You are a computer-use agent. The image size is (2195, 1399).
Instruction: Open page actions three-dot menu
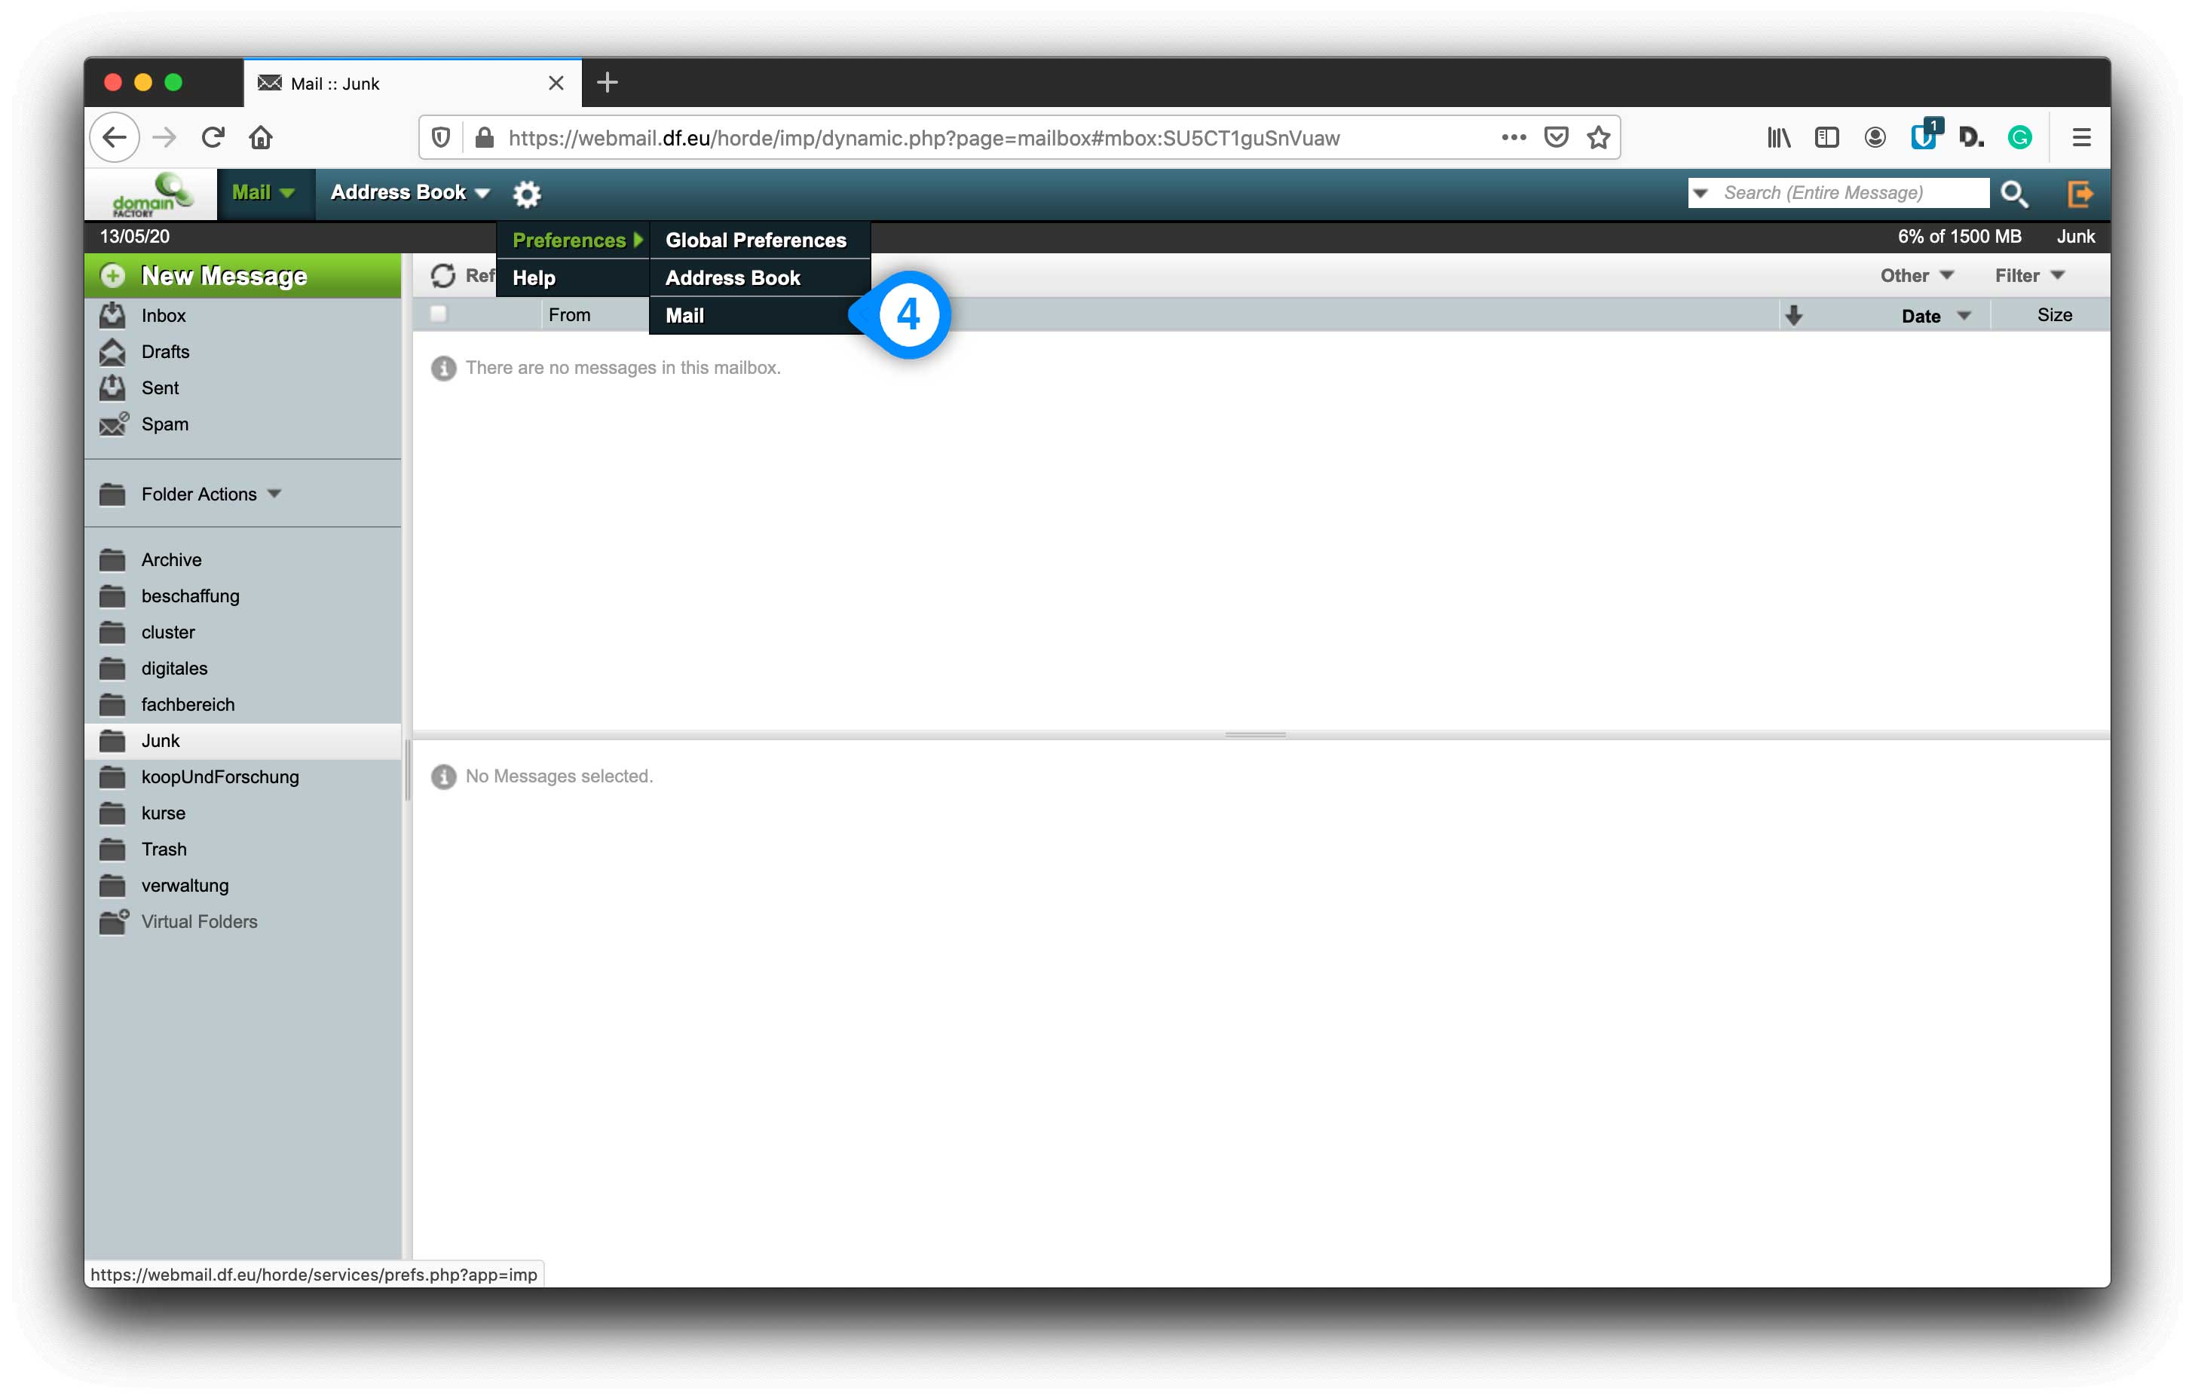pos(1513,138)
